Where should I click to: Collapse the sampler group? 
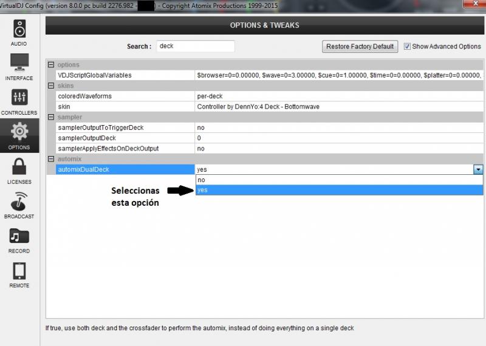51,117
